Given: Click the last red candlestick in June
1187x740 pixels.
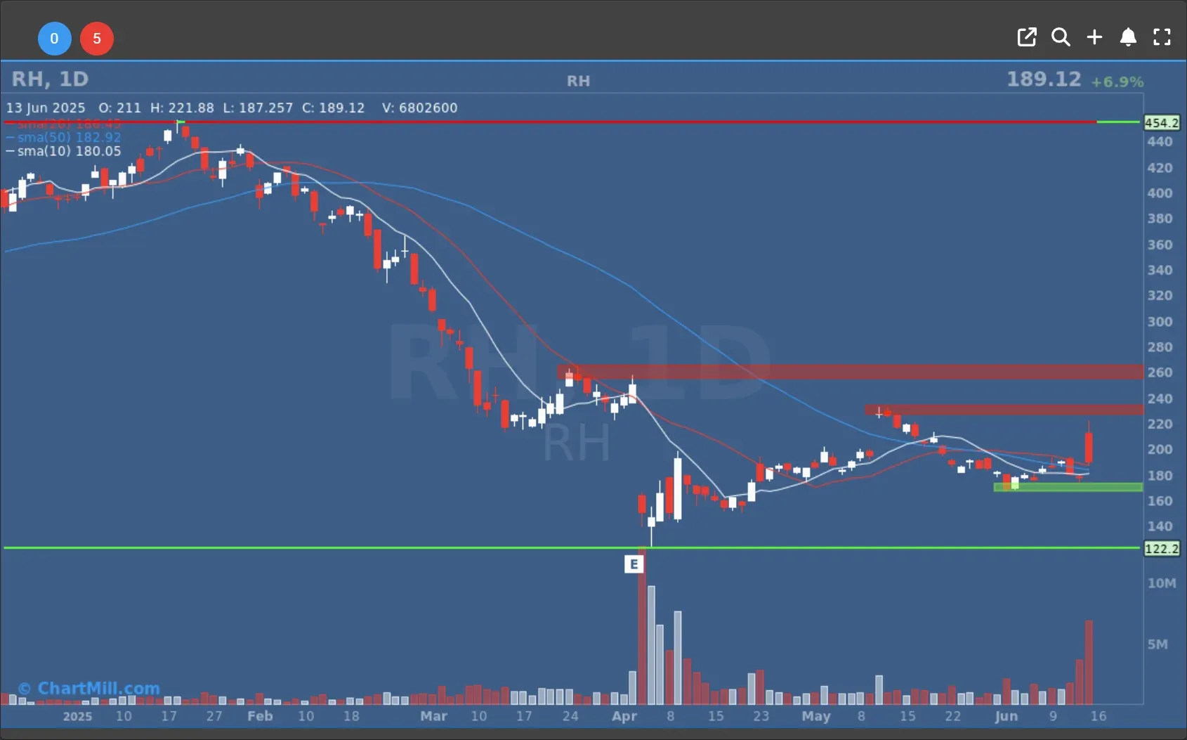Looking at the screenshot, I should coord(1089,448).
